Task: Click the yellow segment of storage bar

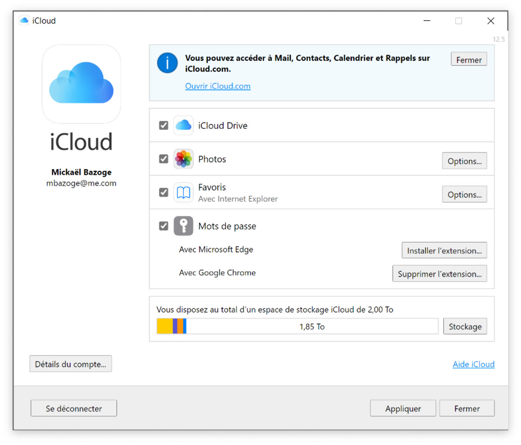Action: pos(165,326)
